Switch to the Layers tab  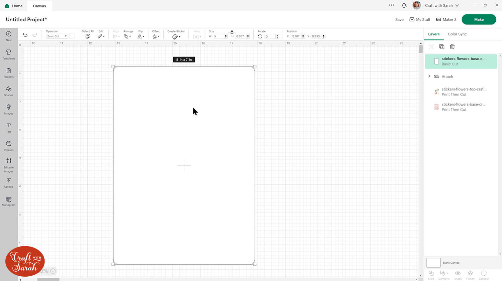(434, 34)
